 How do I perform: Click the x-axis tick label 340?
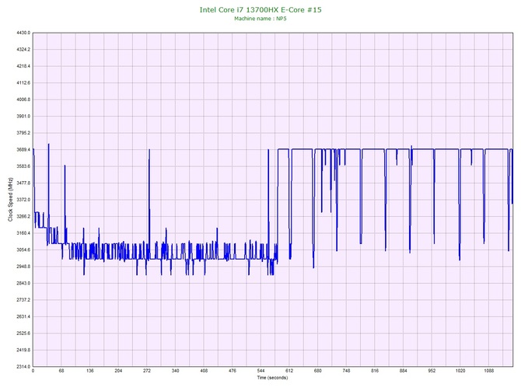click(x=176, y=371)
